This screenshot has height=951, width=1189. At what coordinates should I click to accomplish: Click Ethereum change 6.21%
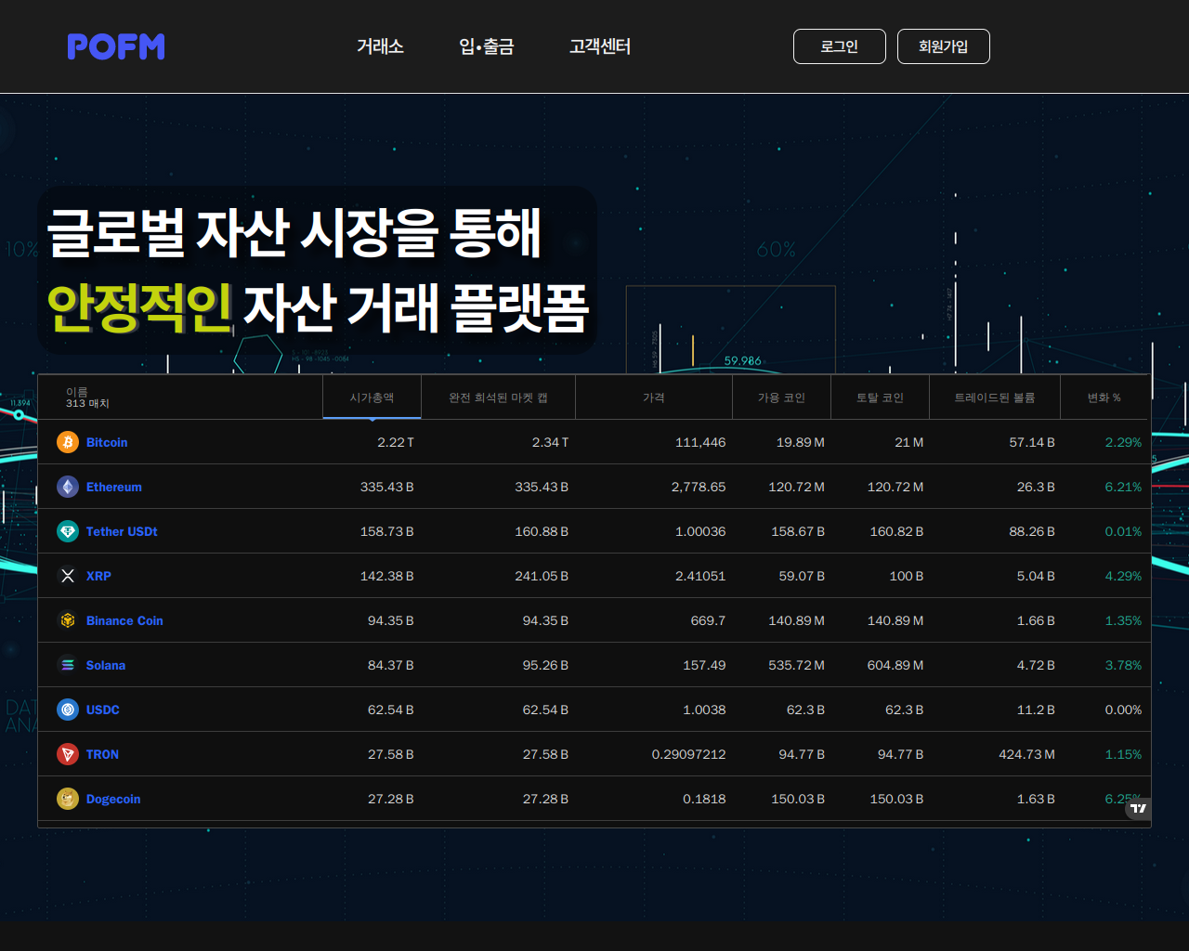[x=1123, y=488]
